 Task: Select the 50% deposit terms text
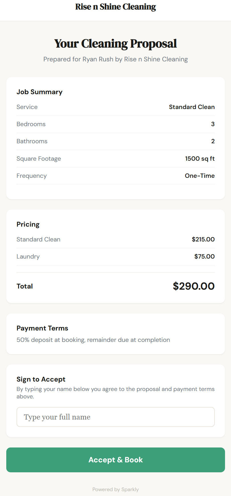93,340
